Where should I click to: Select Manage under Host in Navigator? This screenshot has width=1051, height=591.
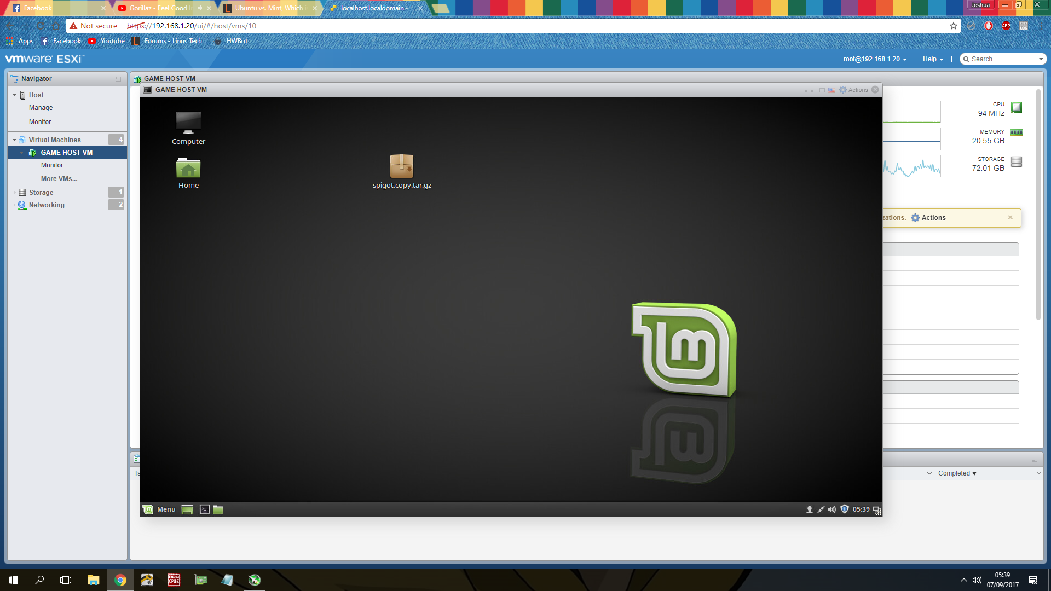pos(41,108)
